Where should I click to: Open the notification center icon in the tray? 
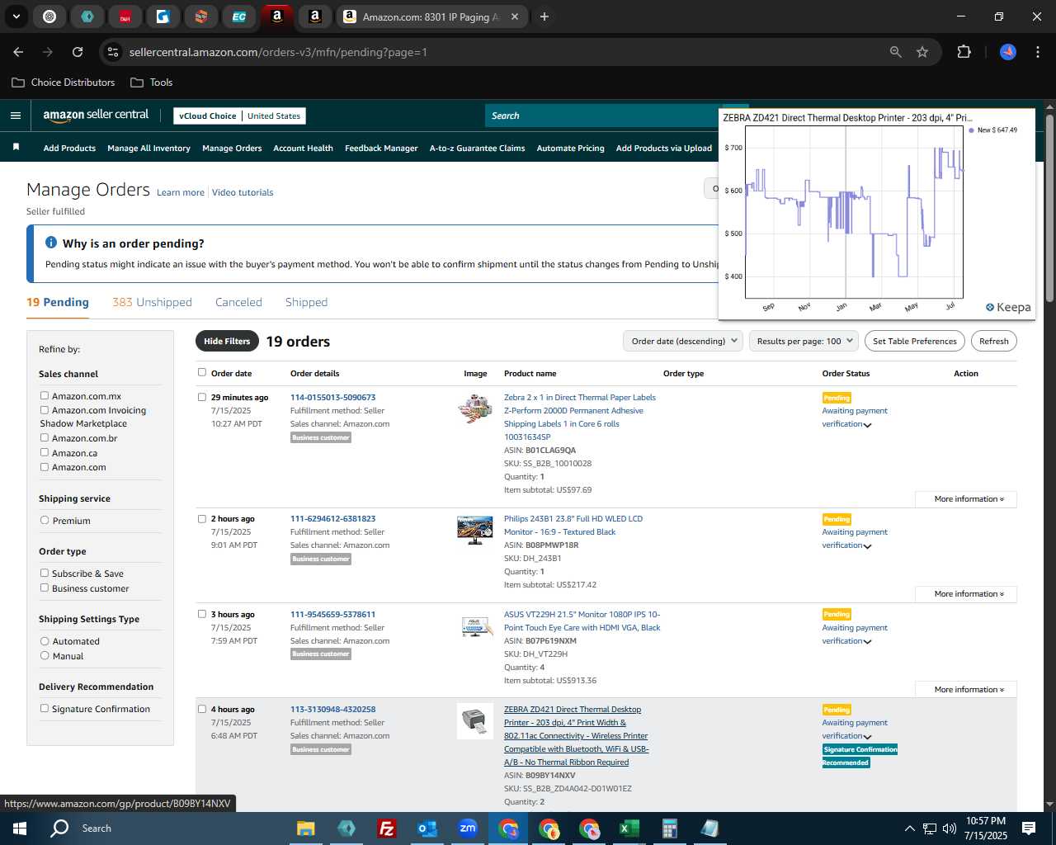(x=1029, y=828)
